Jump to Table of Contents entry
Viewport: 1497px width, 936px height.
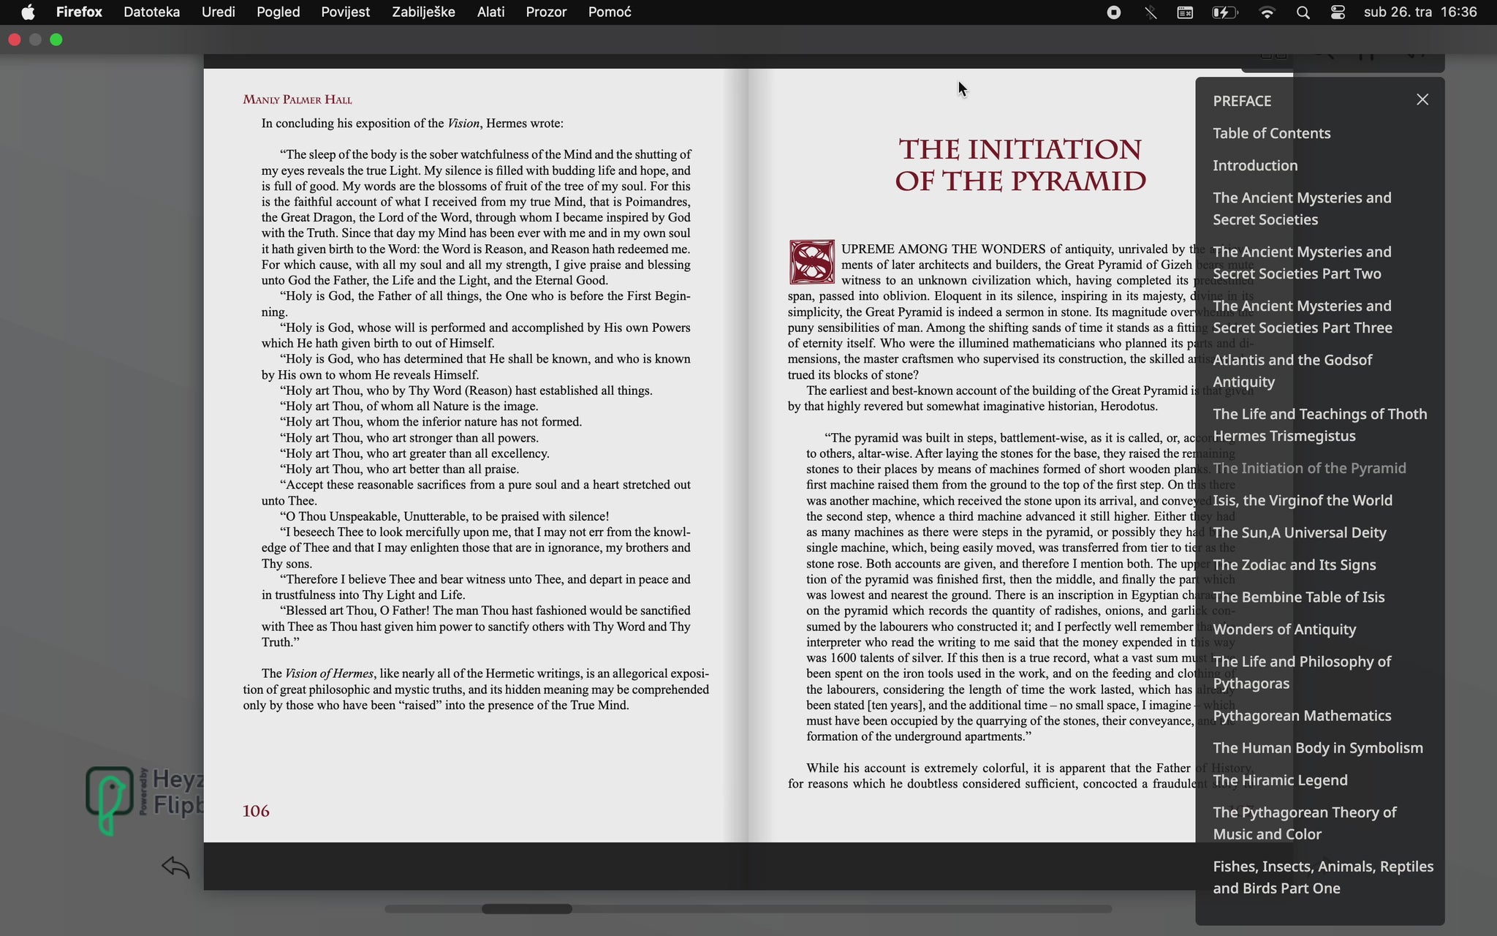pos(1271,133)
